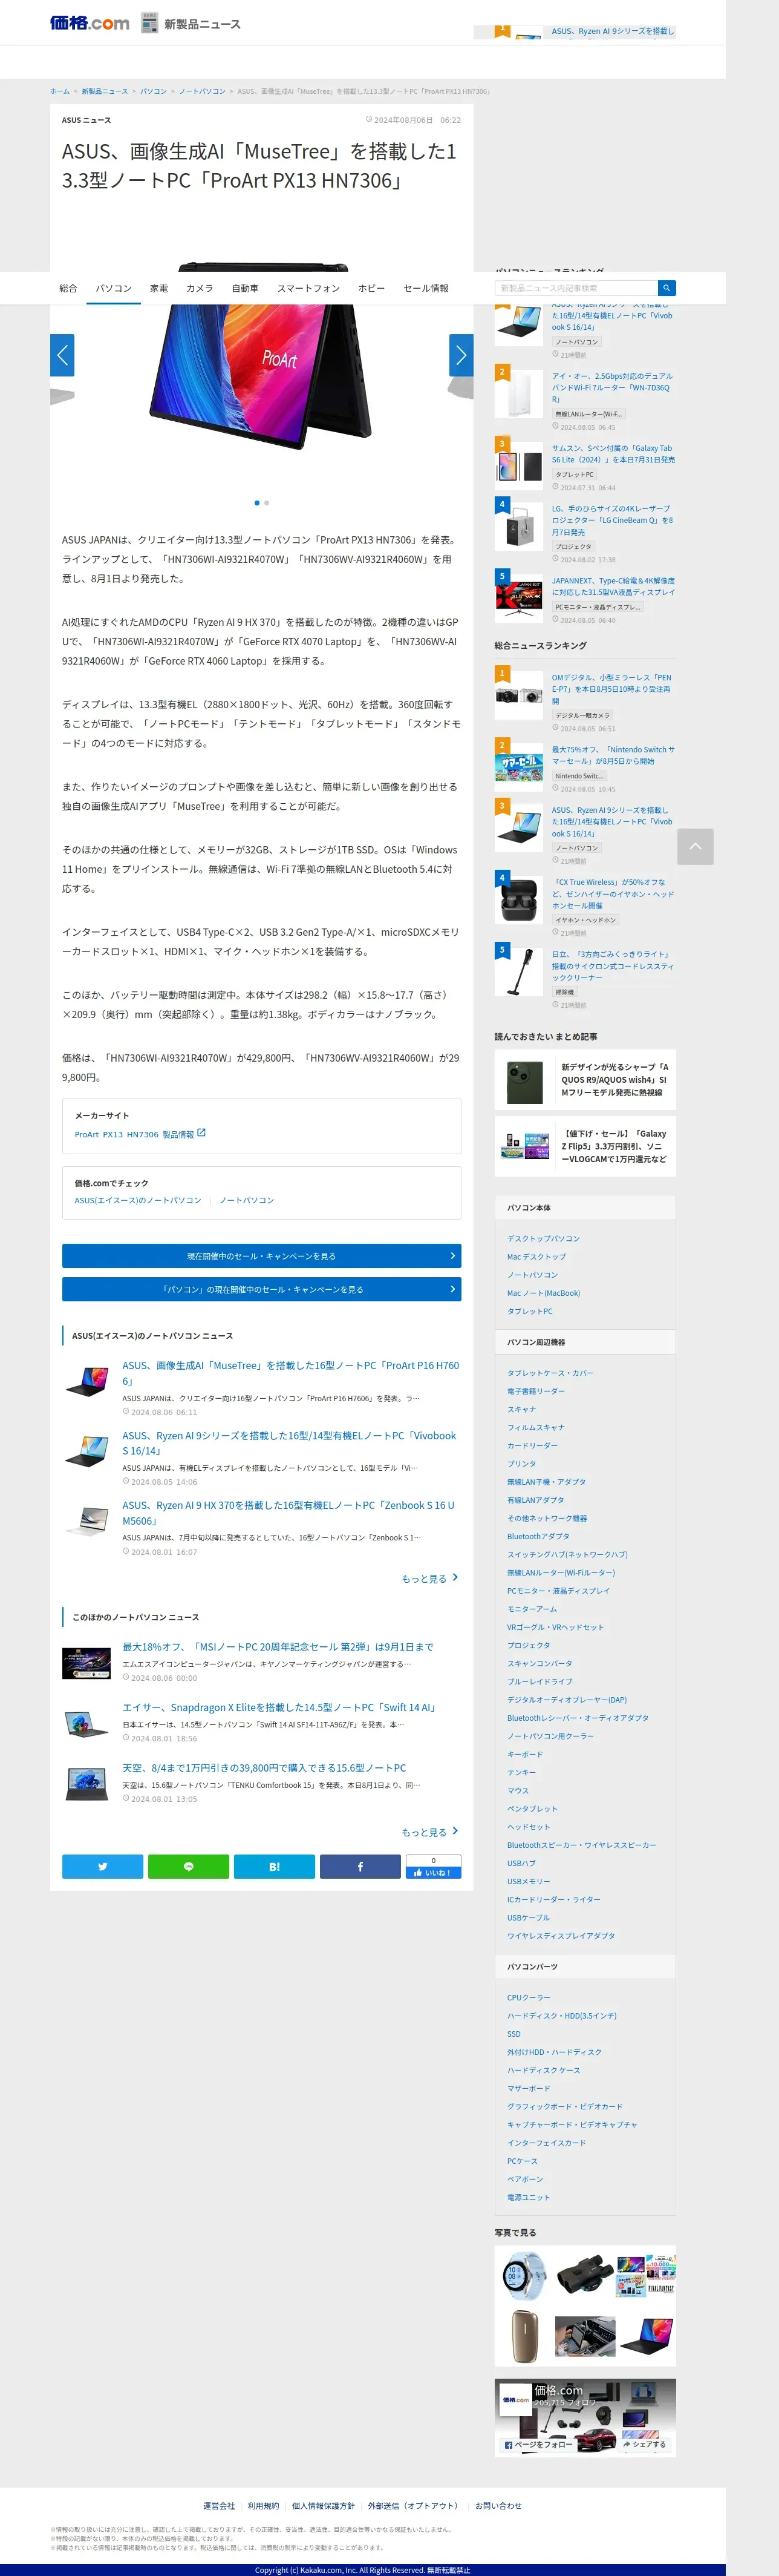The image size is (779, 2576).
Task: Open the Galaxy Z Flip5 値下げ・セール article
Action: pyautogui.click(x=585, y=1147)
